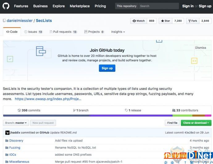Open added some DNS prefixes commit
Image resolution: width=213 pixels, height=164 pixels.
[x=73, y=155]
